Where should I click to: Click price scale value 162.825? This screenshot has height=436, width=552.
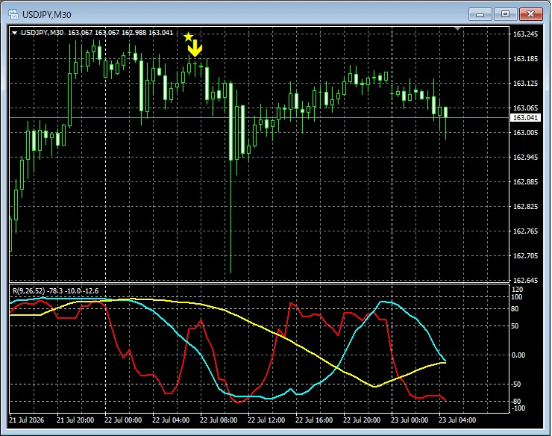[525, 207]
